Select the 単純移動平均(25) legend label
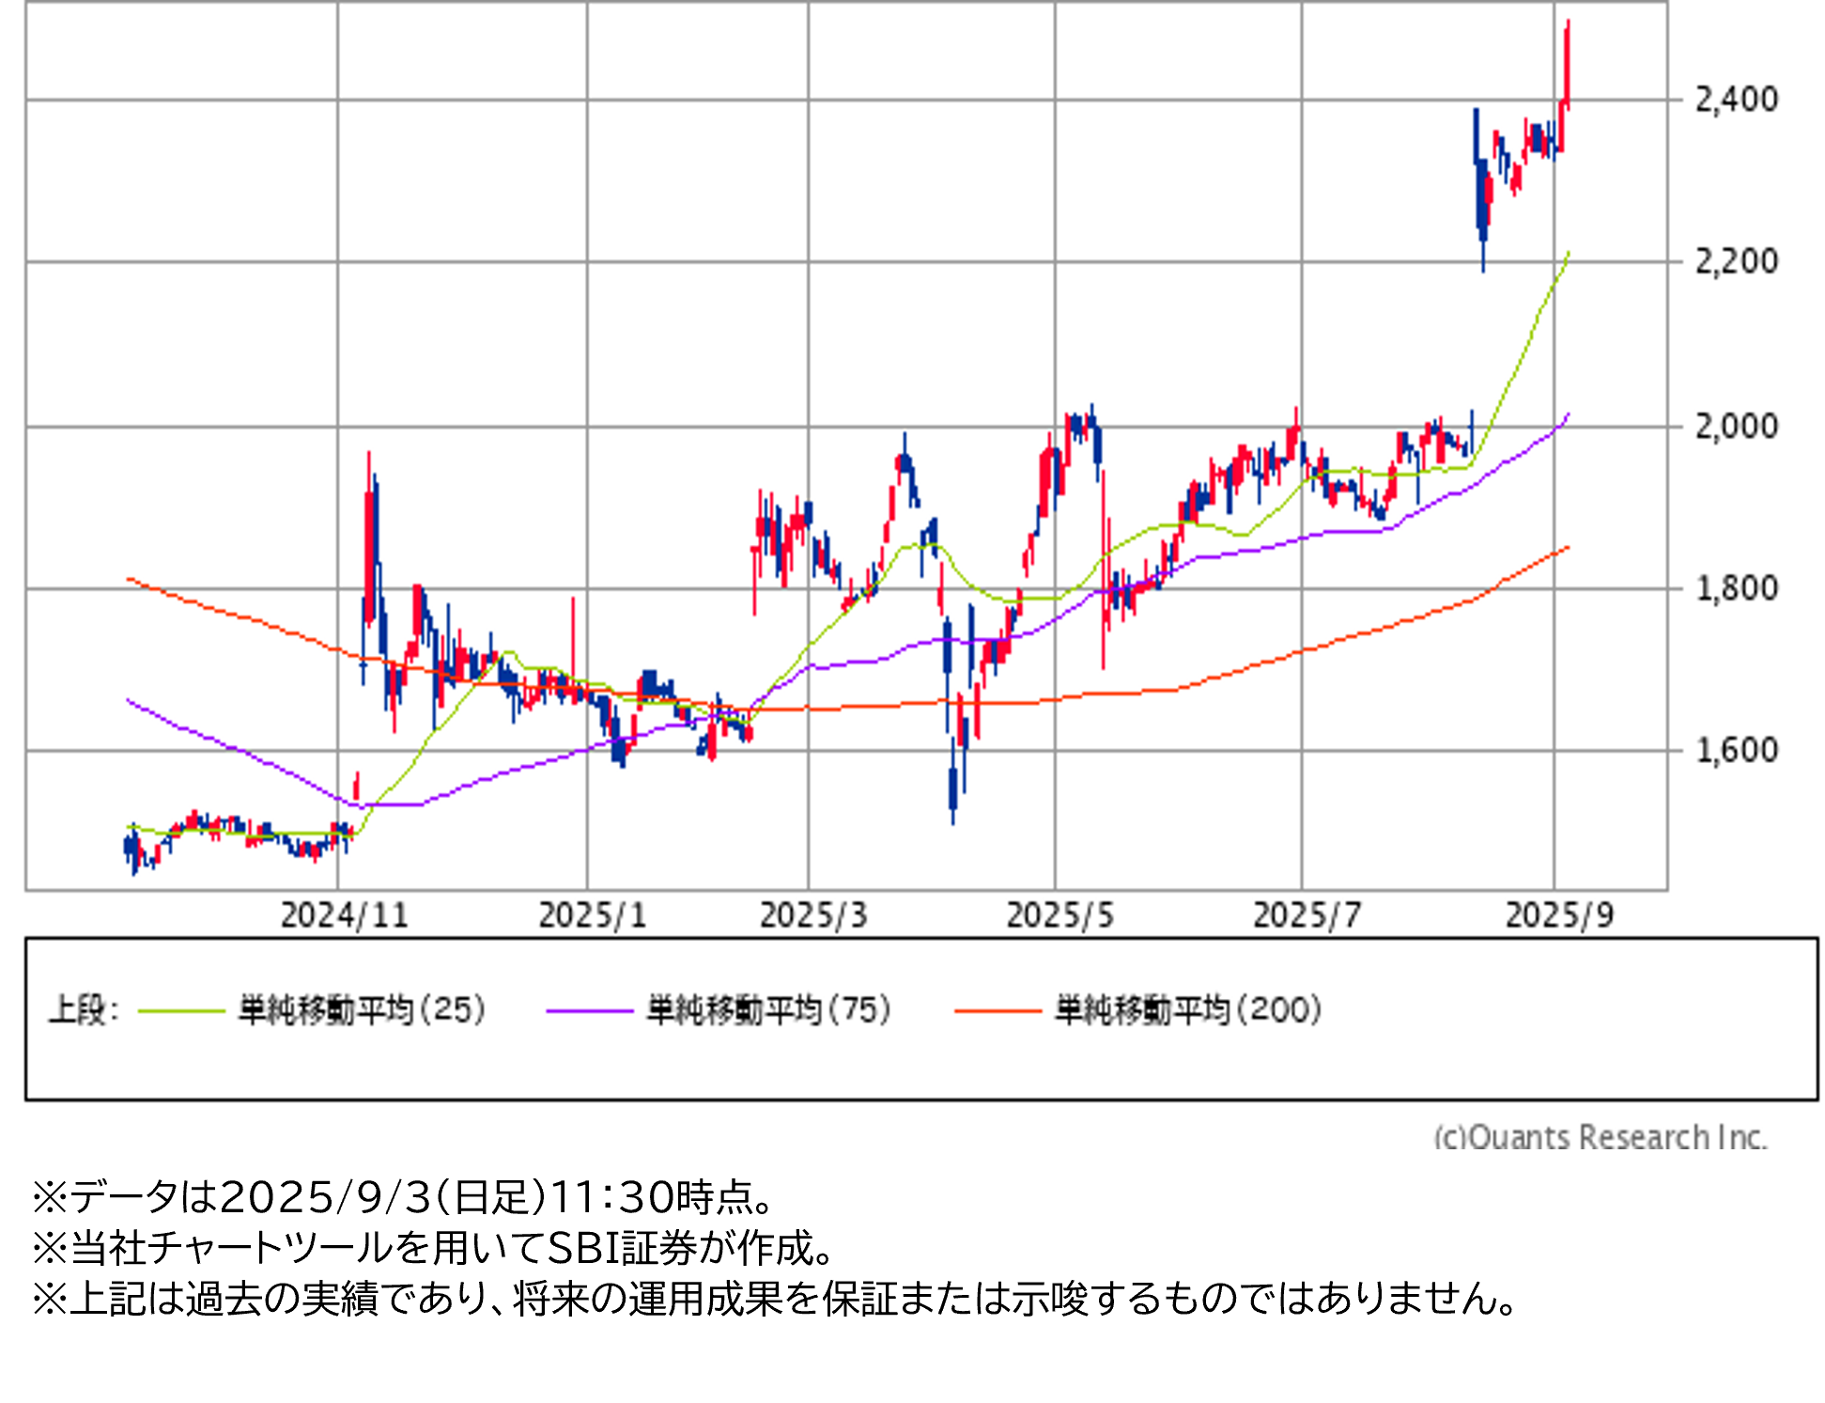Viewport: 1825px width, 1403px height. (x=362, y=1010)
